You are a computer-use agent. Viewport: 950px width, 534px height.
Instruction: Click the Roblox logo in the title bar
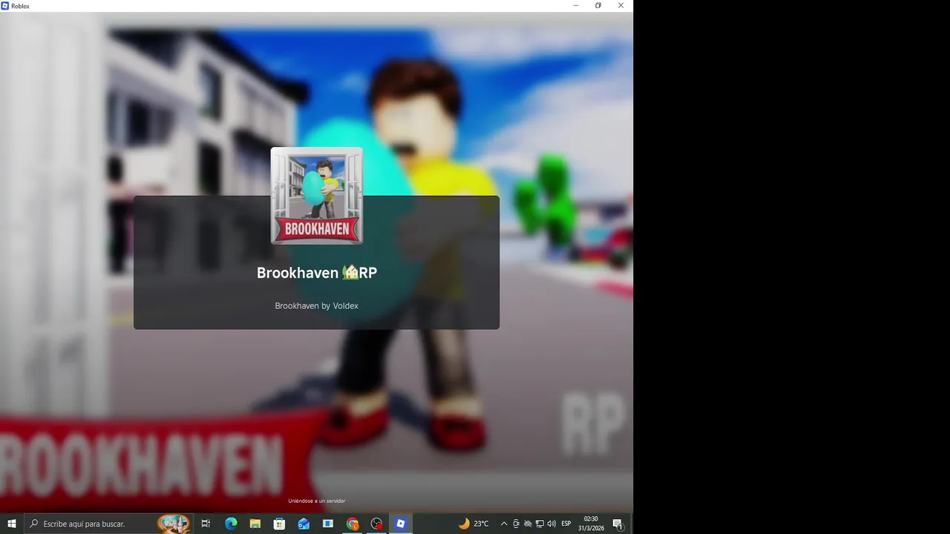(5, 5)
